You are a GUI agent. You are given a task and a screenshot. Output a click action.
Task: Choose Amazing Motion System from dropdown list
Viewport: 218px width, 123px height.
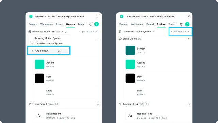(x=48, y=38)
